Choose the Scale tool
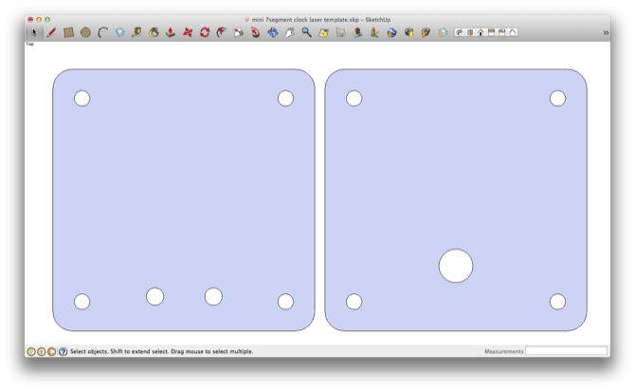Viewport: 635px width, 391px height. point(239,32)
